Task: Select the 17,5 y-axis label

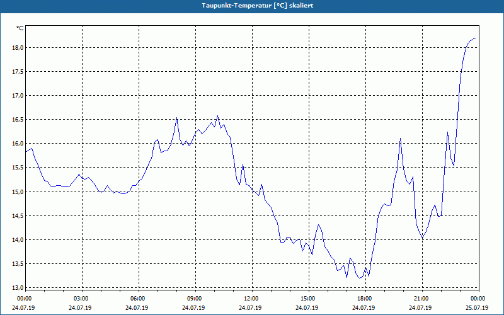Action: [18, 72]
